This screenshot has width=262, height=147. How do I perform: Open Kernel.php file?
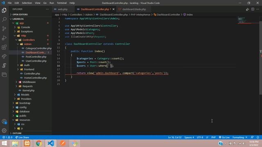pos(28,91)
